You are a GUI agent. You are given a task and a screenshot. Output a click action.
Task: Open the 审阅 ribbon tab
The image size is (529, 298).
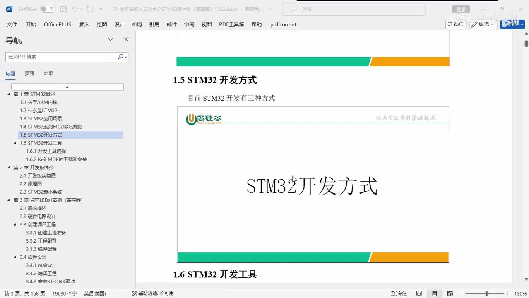(x=189, y=24)
